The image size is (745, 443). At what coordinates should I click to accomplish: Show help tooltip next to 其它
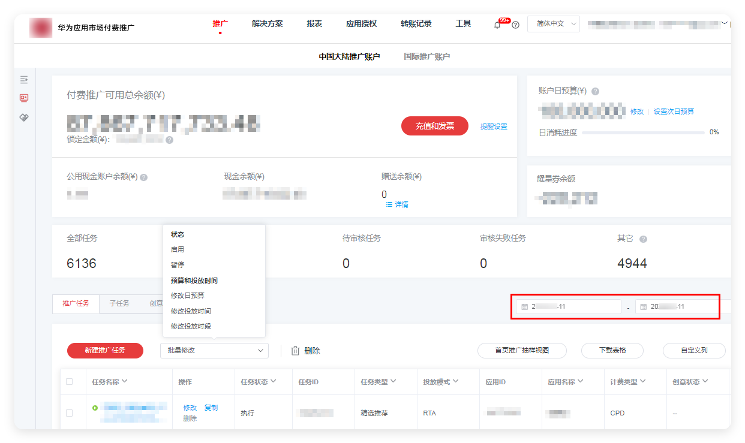click(x=643, y=239)
